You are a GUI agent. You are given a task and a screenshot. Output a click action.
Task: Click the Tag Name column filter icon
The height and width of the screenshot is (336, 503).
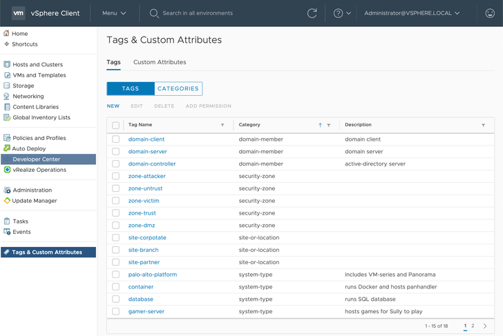click(222, 126)
